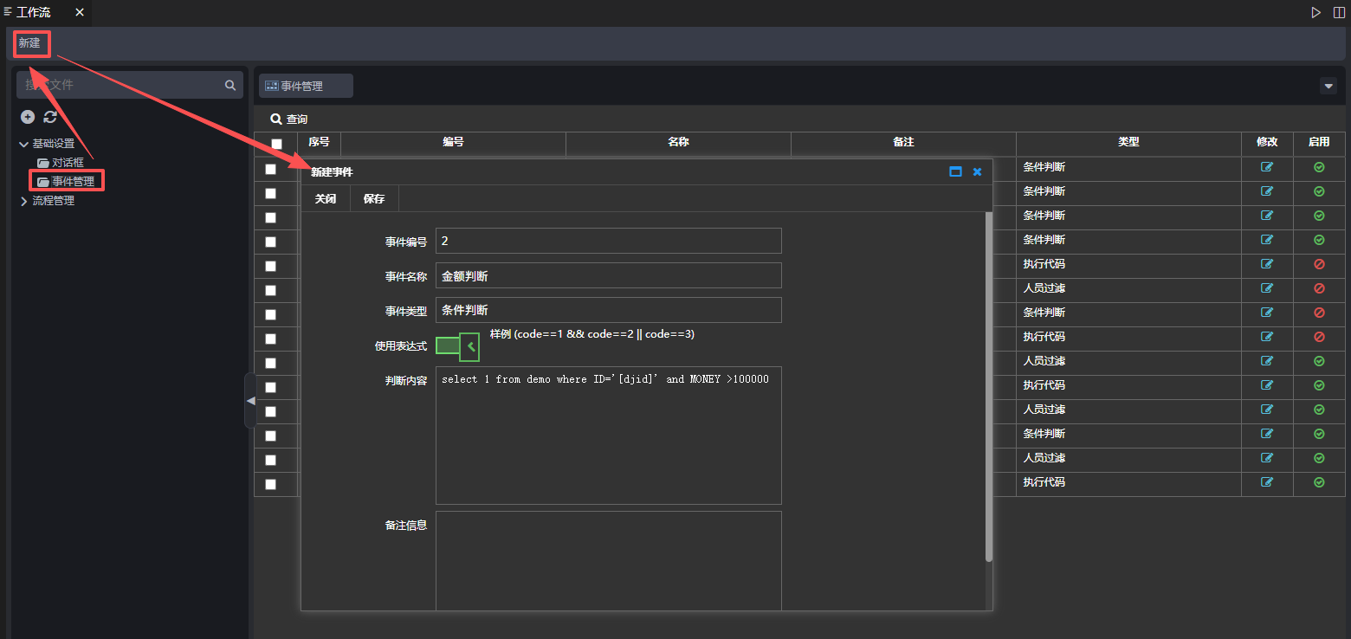Check the checkbox of the last table row
Screen dimensions: 1351x639
pyautogui.click(x=271, y=484)
